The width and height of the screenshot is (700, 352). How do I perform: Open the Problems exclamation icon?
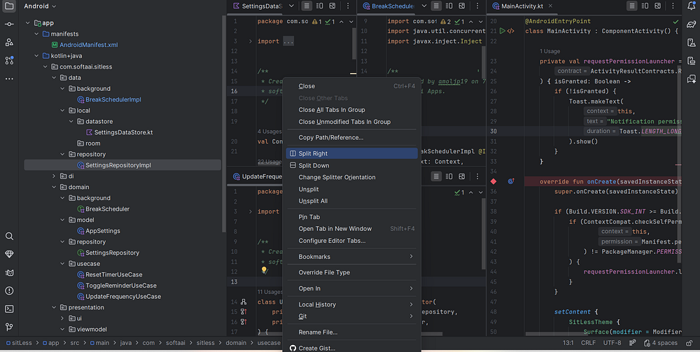tap(9, 290)
